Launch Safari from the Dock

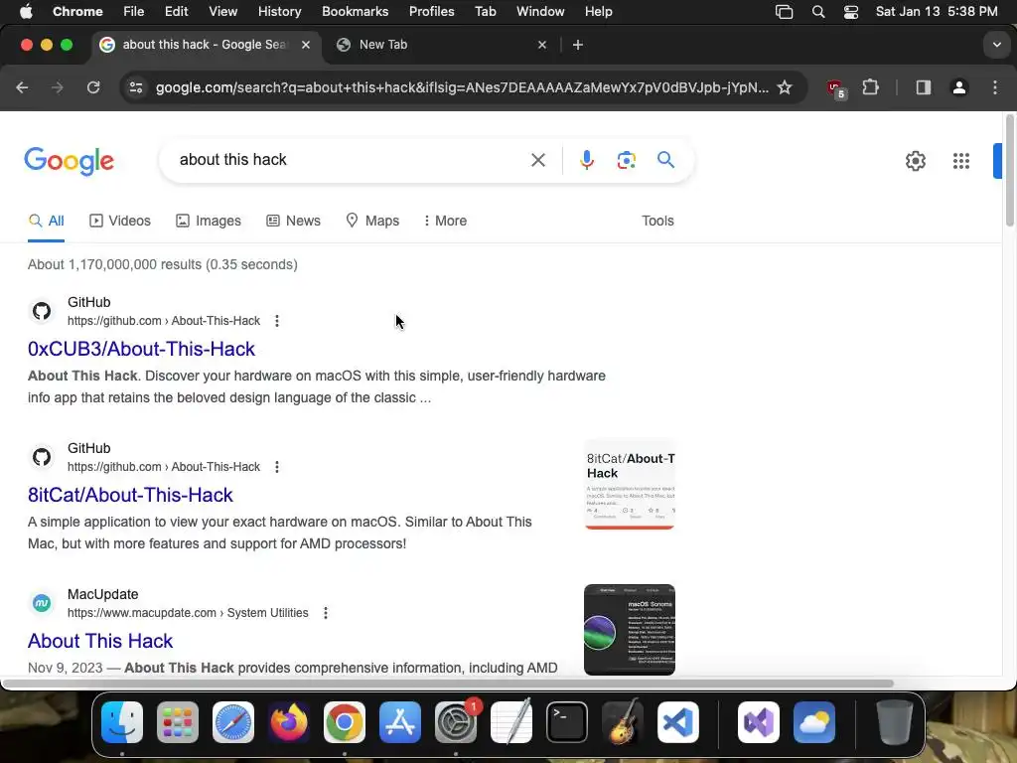tap(232, 722)
